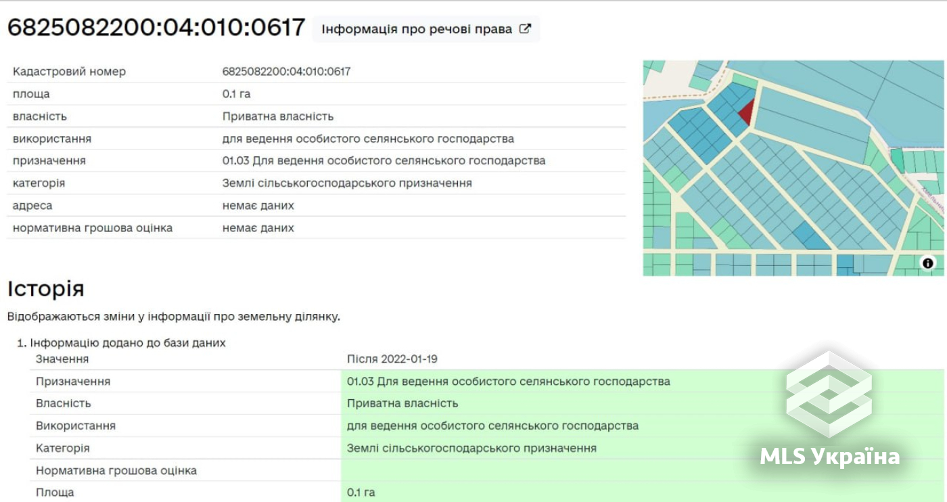Select the red highlighted parcel on the map

point(746,112)
